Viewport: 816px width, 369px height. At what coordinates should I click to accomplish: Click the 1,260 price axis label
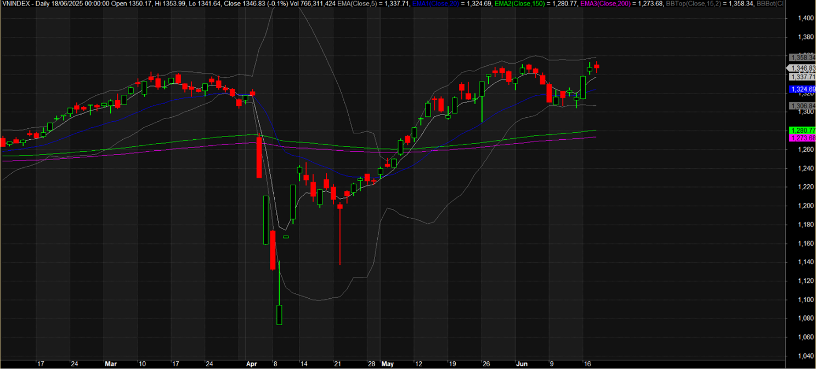pos(806,150)
